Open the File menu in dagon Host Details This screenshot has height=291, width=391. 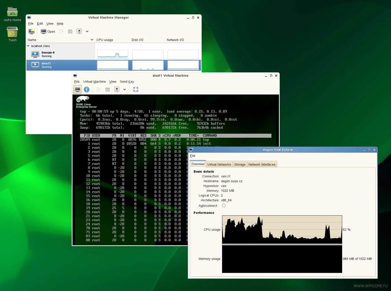(x=192, y=156)
